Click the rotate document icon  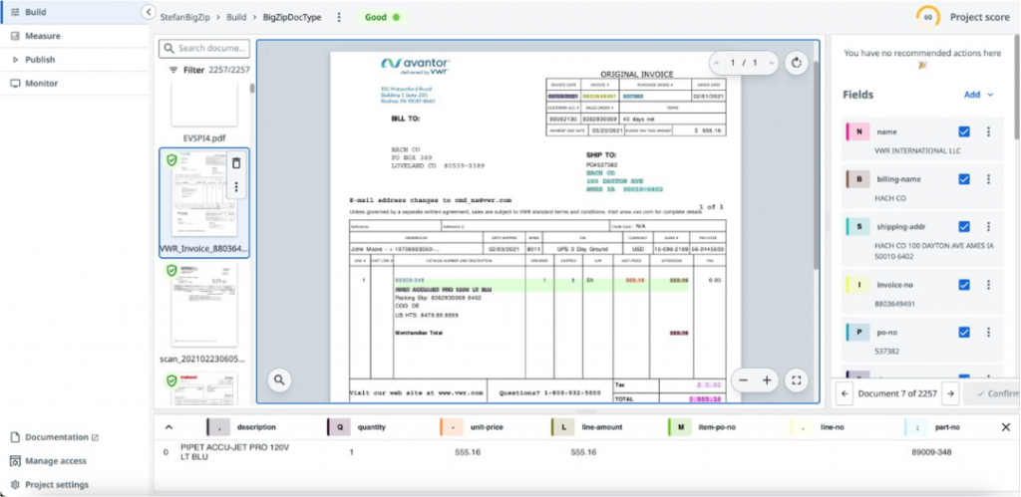click(x=796, y=63)
